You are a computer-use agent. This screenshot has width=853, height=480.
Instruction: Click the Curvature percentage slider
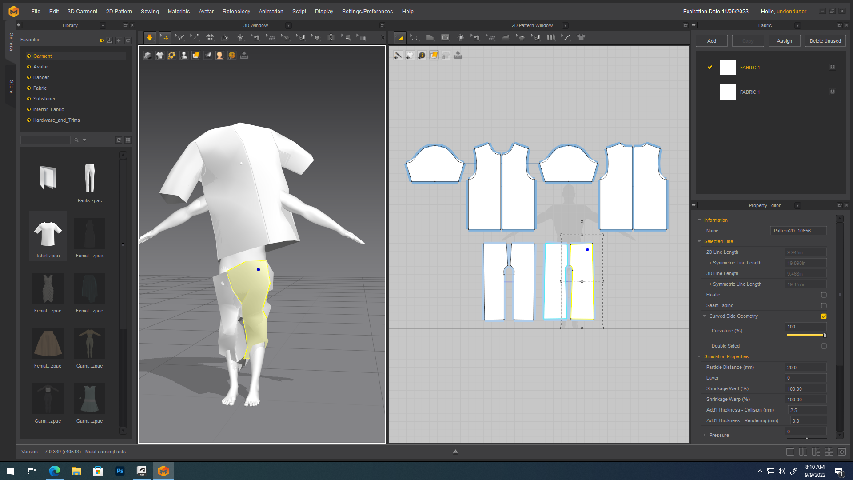(806, 335)
